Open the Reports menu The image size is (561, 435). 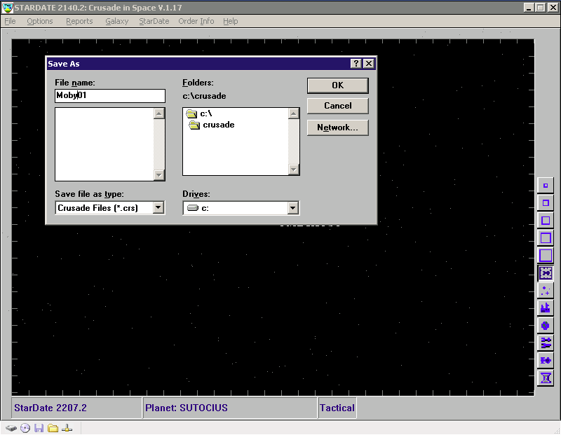(x=79, y=21)
